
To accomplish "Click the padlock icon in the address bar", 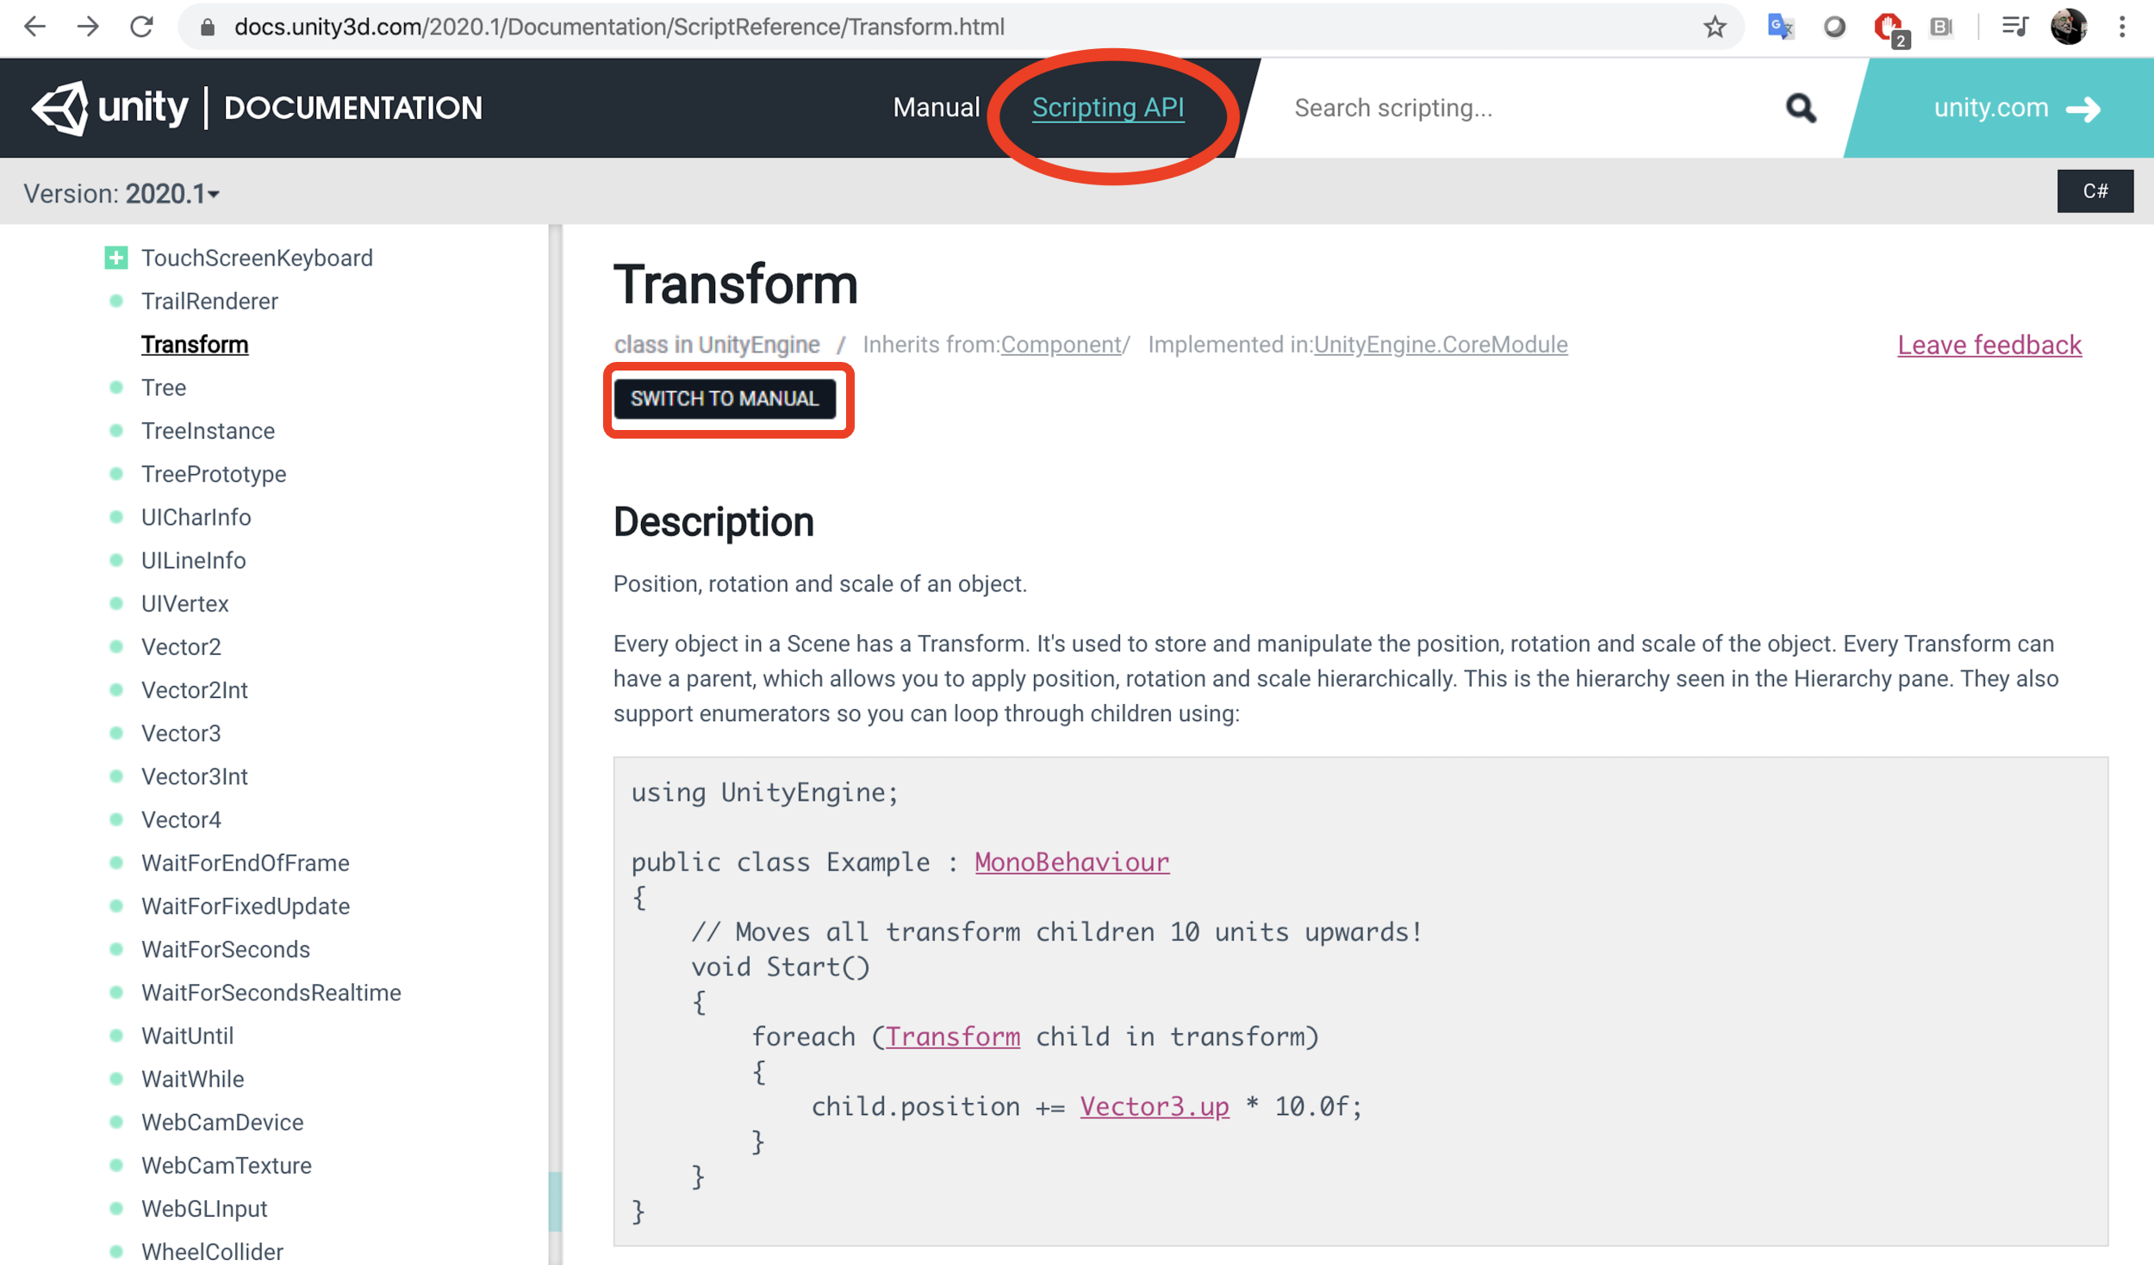I will coord(207,28).
